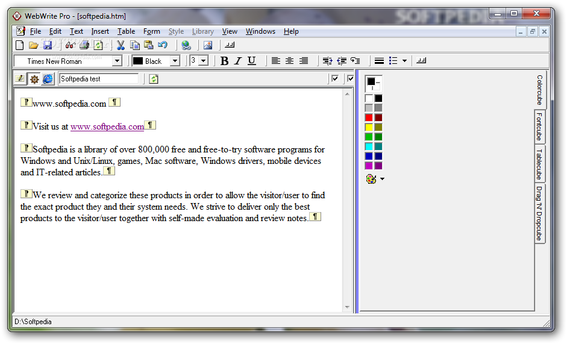Open the Windows menu
This screenshot has width=567, height=344.
[260, 31]
